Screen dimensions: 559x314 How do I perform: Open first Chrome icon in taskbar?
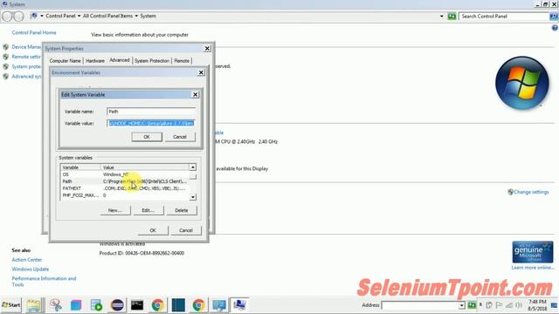pyautogui.click(x=157, y=305)
